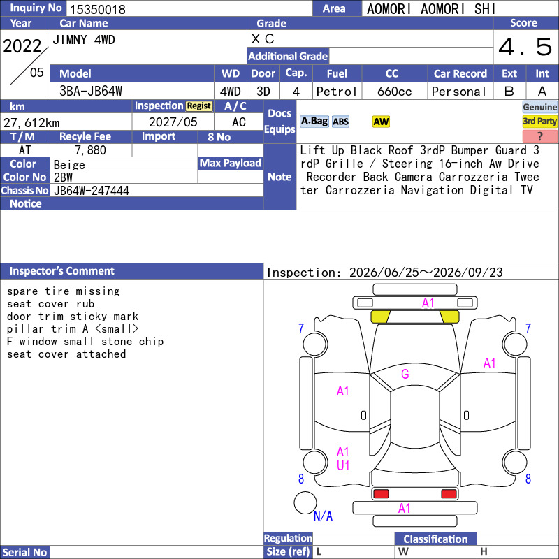Click chassis number JB64W-247444
Image resolution: width=559 pixels, height=559 pixels.
click(92, 191)
